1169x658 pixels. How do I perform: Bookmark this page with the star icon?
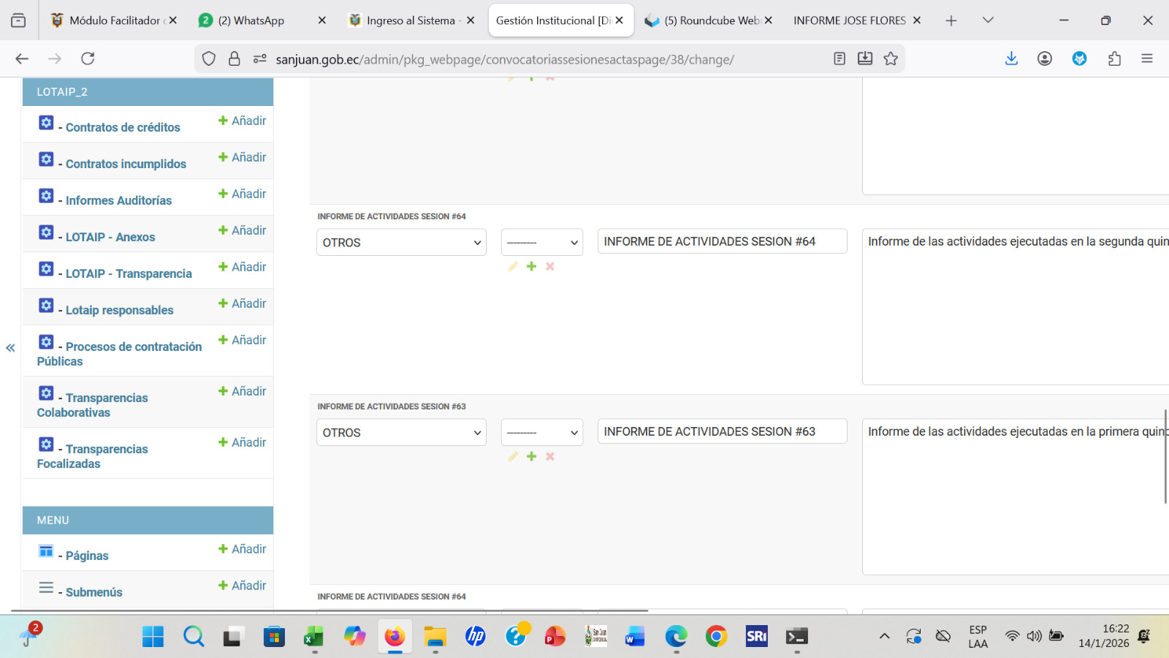coord(891,59)
